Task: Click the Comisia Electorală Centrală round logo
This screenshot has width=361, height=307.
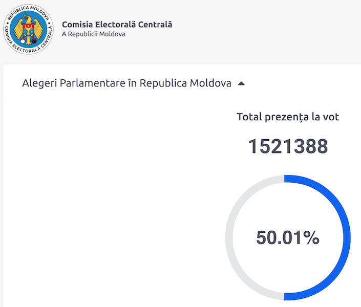Action: click(28, 29)
